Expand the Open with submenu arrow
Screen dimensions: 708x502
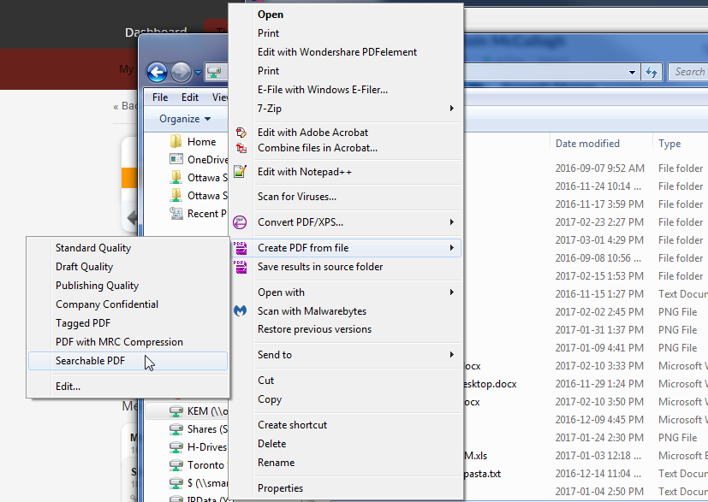[x=451, y=292]
